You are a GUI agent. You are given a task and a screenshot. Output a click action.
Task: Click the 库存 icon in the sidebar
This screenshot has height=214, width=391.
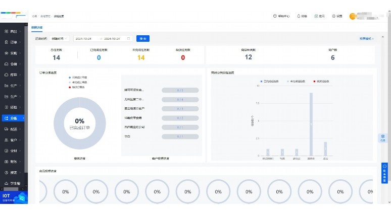6,75
